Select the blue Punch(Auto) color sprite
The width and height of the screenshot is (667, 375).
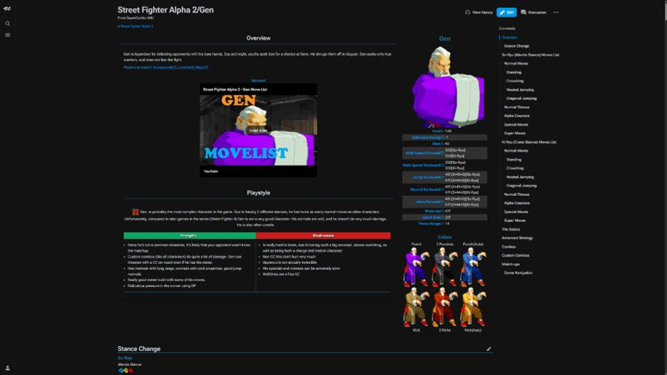(473, 268)
